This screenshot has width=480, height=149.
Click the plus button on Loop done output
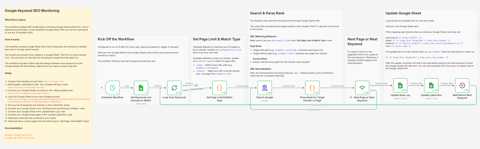196,85
